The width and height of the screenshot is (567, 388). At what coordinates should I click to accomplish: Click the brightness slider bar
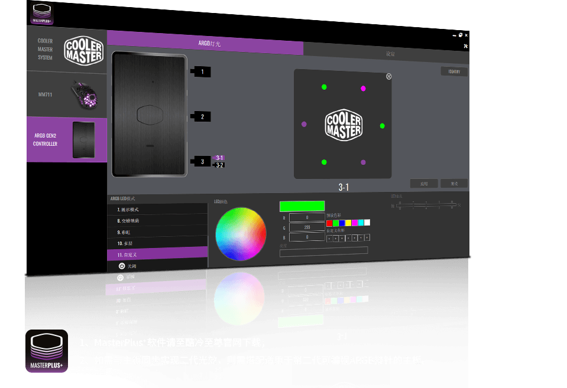tap(323, 252)
